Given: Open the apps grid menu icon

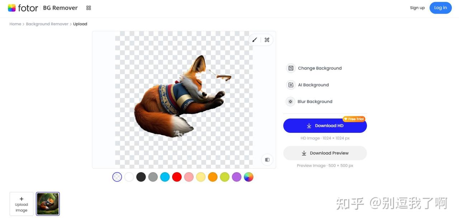Looking at the screenshot, I should pos(89,8).
